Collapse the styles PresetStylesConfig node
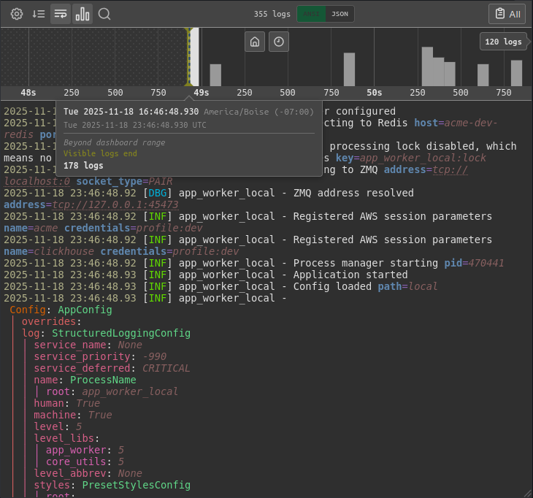The width and height of the screenshot is (533, 498). coord(52,485)
